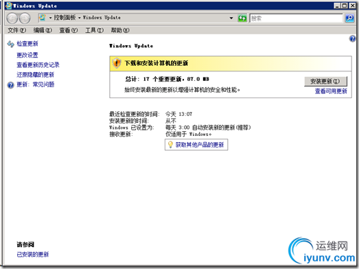Click the Windows Update title bar icon
This screenshot has height=269, width=359.
(x=9, y=5)
